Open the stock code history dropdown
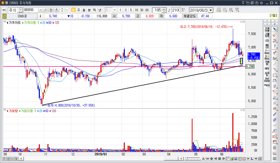 (41, 10)
